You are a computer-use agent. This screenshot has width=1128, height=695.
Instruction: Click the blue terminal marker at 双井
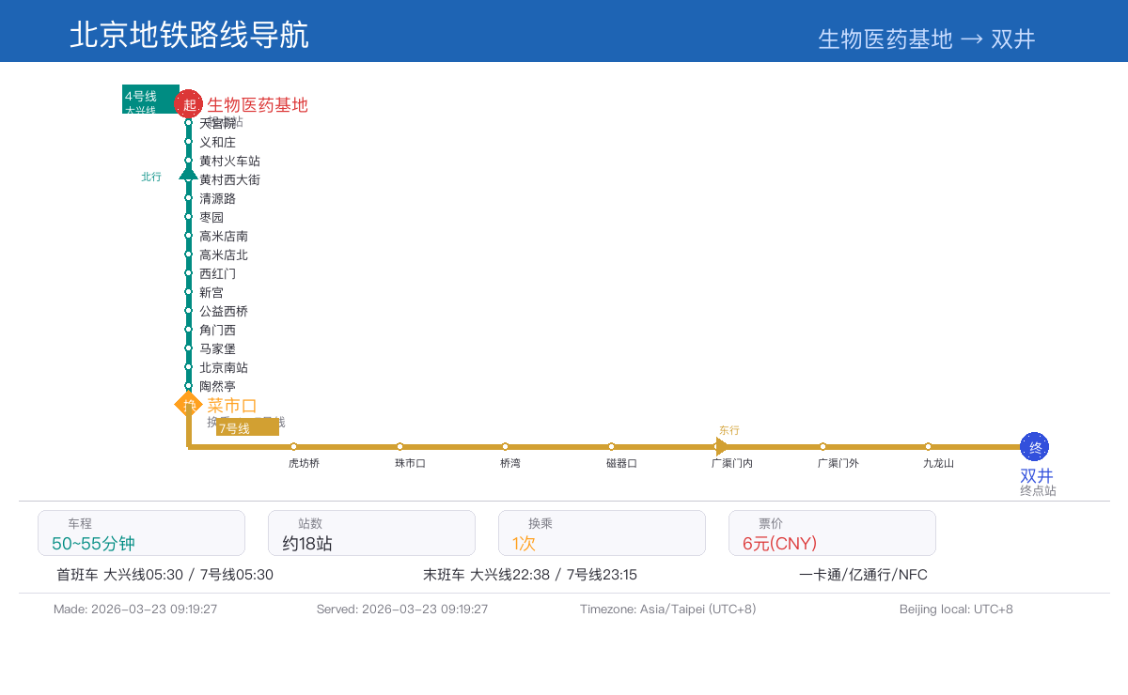[x=1034, y=446]
